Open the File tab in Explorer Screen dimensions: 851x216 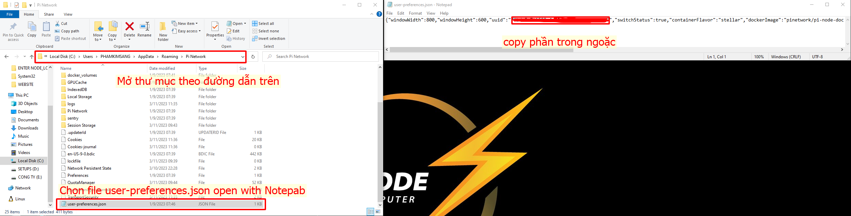(10, 14)
